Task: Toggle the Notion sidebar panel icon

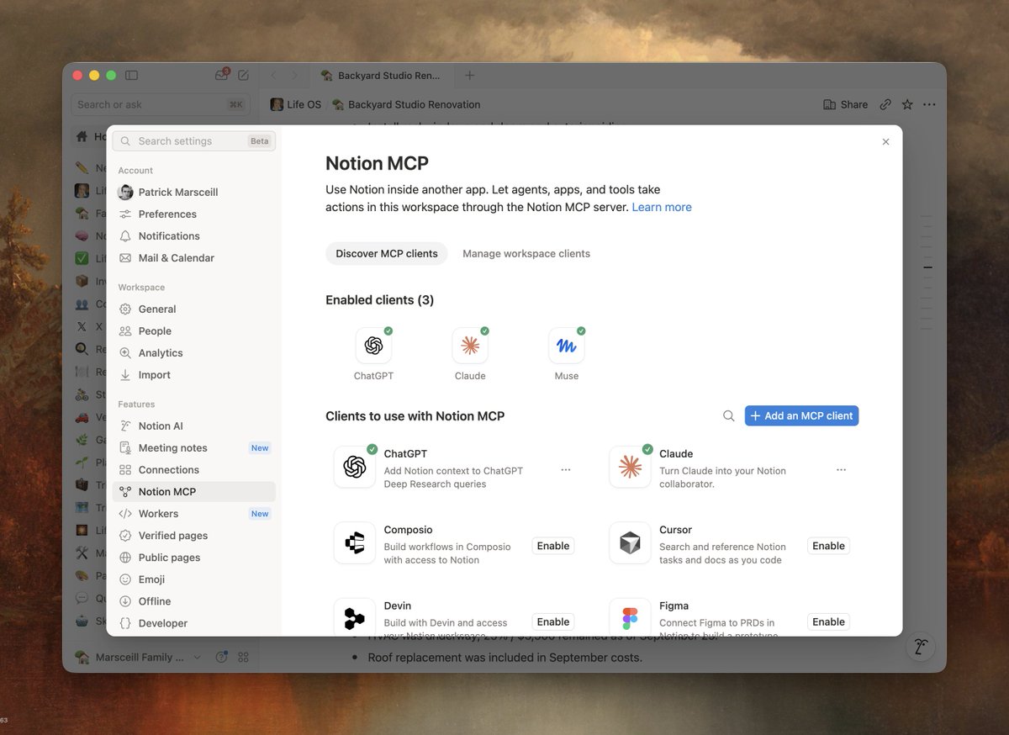Action: click(131, 75)
